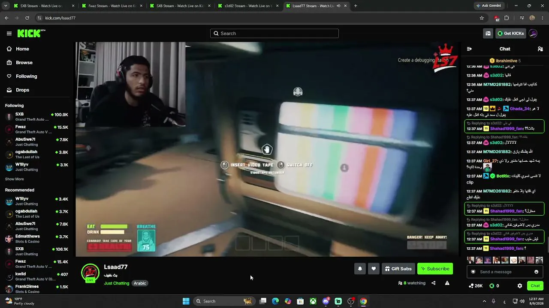This screenshot has height=308, width=549.
Task: Click the Get KICKs button
Action: click(x=510, y=33)
